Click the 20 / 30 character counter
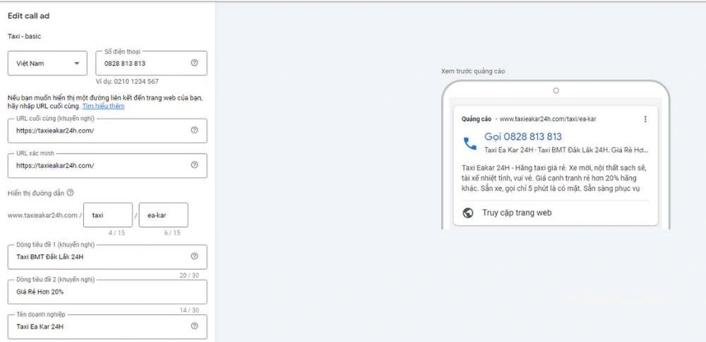The height and width of the screenshot is (342, 706). (x=189, y=275)
